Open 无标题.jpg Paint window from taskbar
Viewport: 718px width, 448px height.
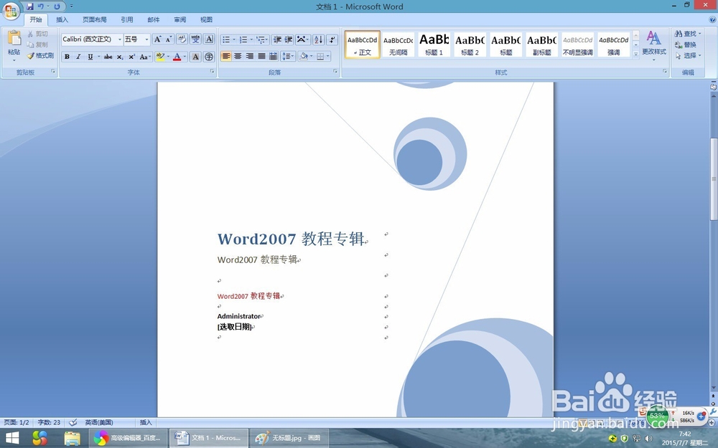tap(289, 438)
